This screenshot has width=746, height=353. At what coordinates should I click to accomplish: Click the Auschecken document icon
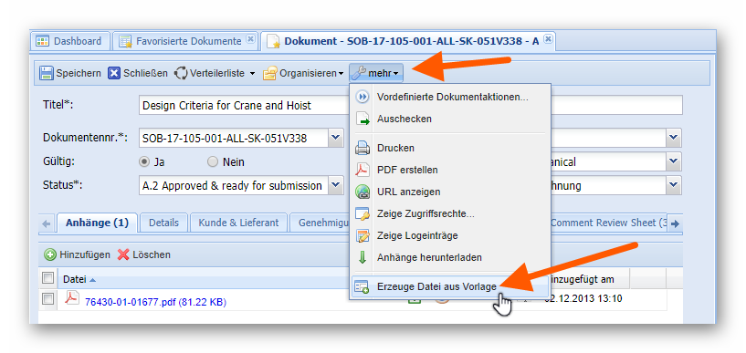(x=362, y=119)
